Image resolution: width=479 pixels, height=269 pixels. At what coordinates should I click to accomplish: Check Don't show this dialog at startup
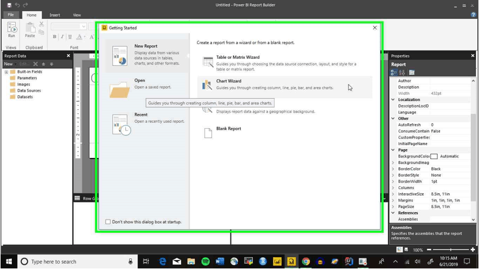(108, 222)
